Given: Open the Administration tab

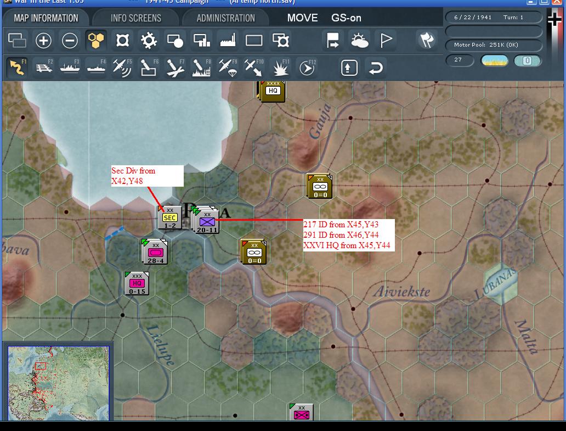Looking at the screenshot, I should [x=225, y=18].
